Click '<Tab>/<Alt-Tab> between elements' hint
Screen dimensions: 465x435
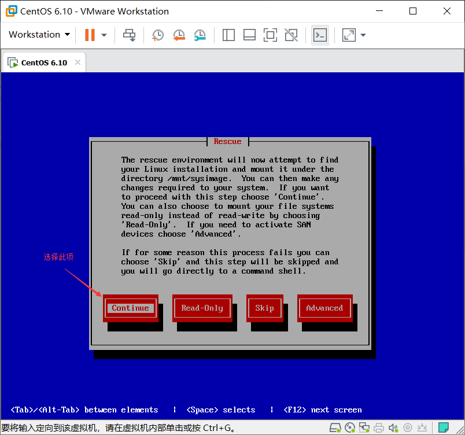tap(84, 410)
